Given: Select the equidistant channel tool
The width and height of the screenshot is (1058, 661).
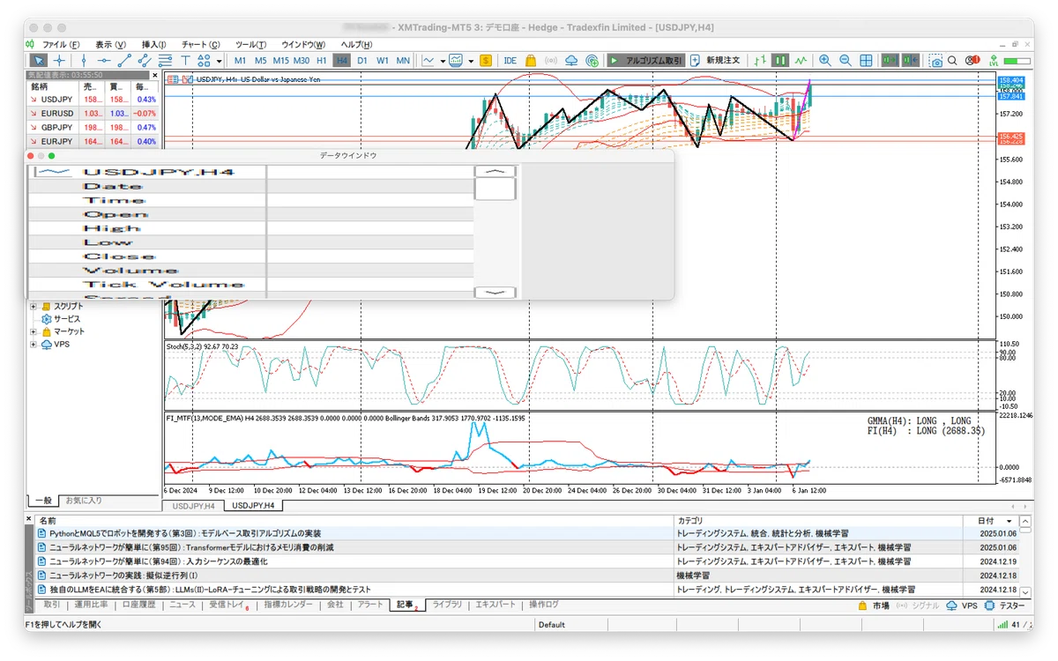Looking at the screenshot, I should 144,61.
